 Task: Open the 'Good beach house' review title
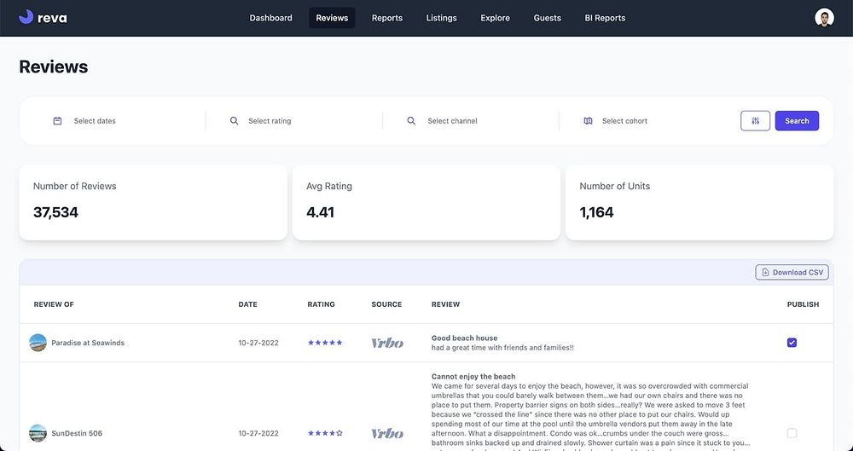coord(464,338)
